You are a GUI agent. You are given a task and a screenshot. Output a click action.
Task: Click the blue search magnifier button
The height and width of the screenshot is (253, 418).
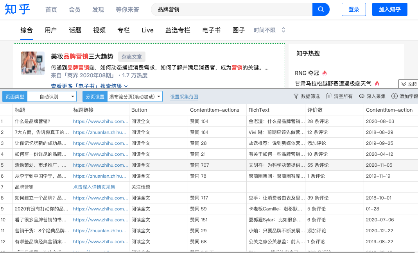pyautogui.click(x=321, y=9)
